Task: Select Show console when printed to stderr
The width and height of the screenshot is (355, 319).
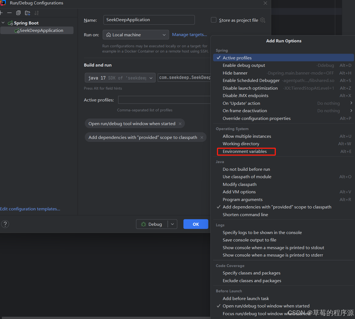Action: tap(284, 255)
